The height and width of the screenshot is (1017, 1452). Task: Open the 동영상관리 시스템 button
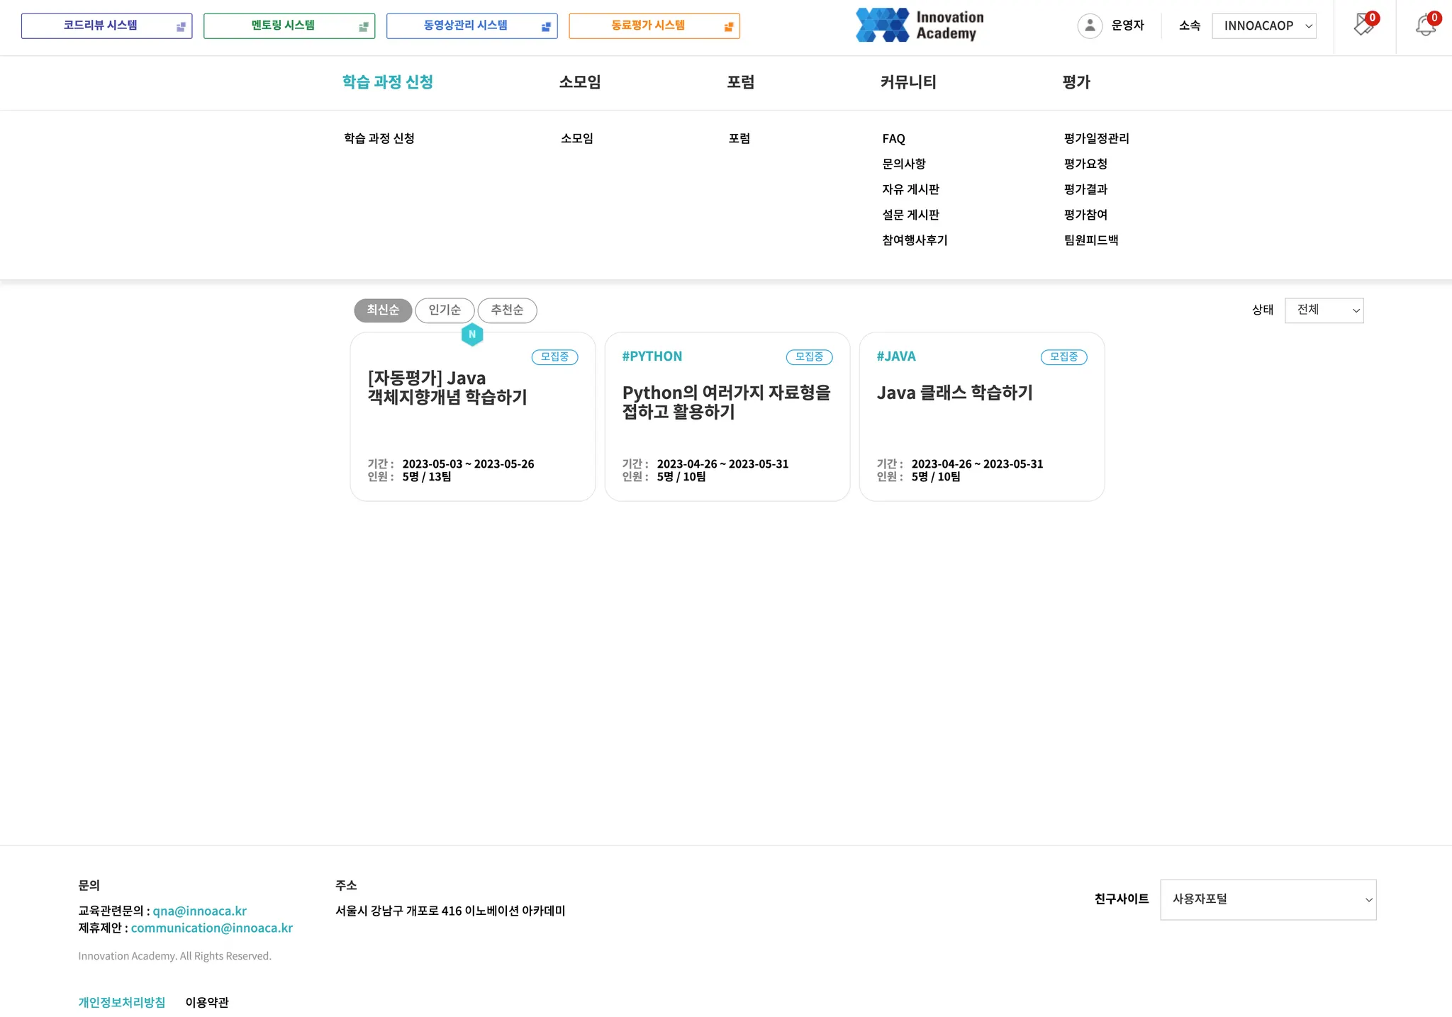pos(471,26)
